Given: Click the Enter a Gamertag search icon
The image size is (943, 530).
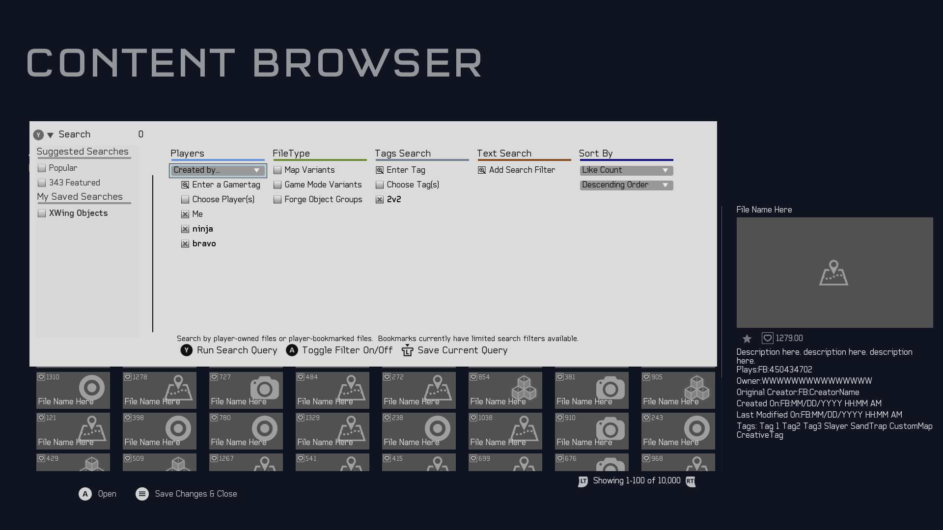Looking at the screenshot, I should [185, 185].
